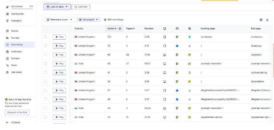Play the recording landing on /contactus
The image size is (274, 130).
(59, 37)
